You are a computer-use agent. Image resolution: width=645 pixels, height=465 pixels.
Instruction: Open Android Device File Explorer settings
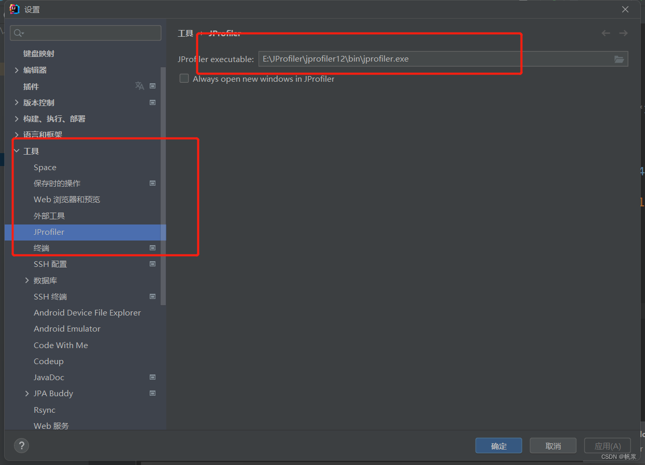tap(87, 312)
